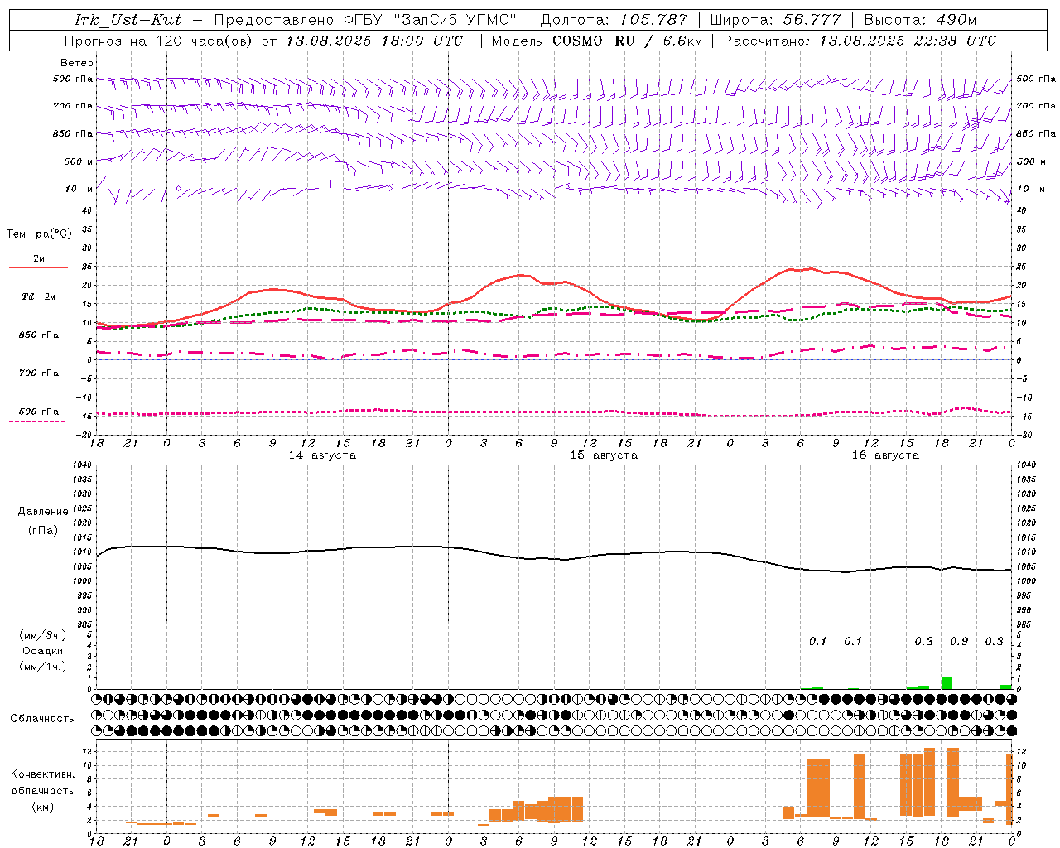Click the date label 16 августа
The height and width of the screenshot is (848, 1060).
click(x=885, y=455)
